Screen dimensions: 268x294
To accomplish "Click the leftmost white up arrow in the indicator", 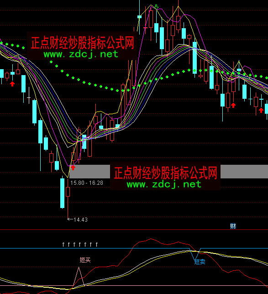I will [x=63, y=244].
